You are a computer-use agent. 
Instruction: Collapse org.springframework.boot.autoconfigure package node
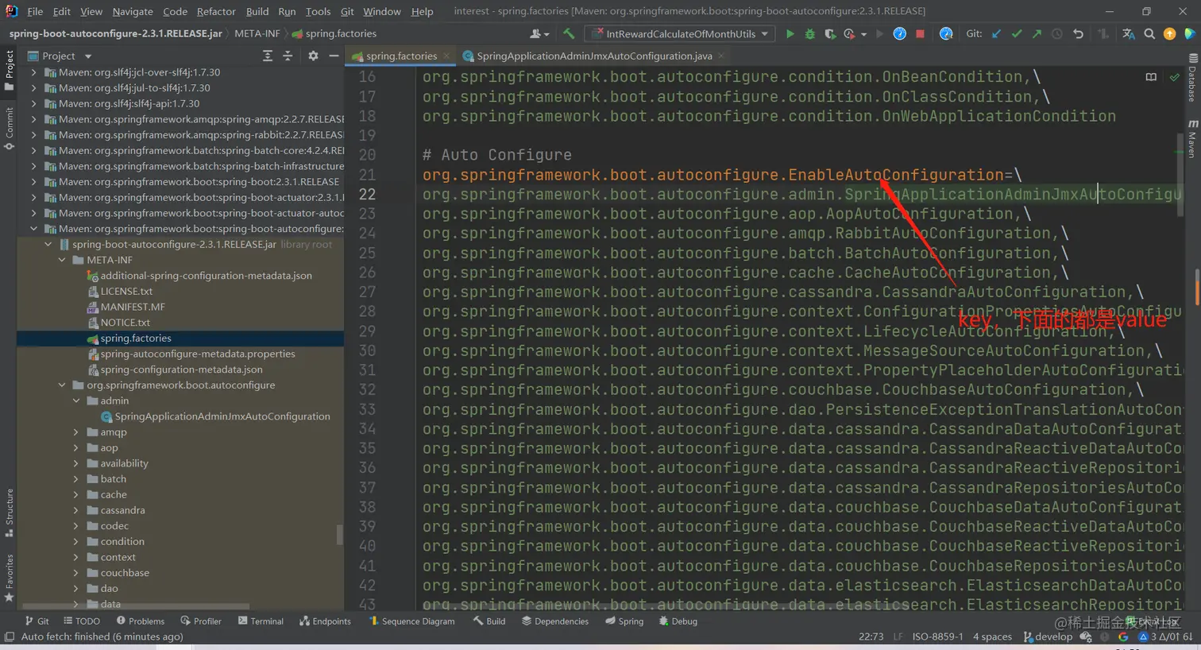coord(62,385)
